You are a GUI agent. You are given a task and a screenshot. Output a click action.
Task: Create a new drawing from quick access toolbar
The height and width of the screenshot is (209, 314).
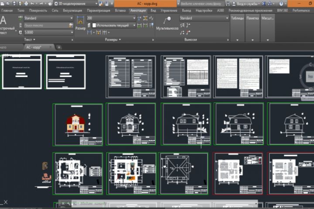click(x=2, y=3)
